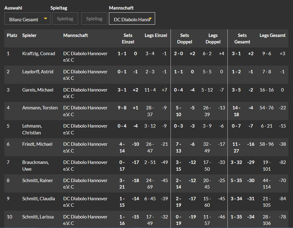Open the second Spieltag dropdown

(x=94, y=19)
